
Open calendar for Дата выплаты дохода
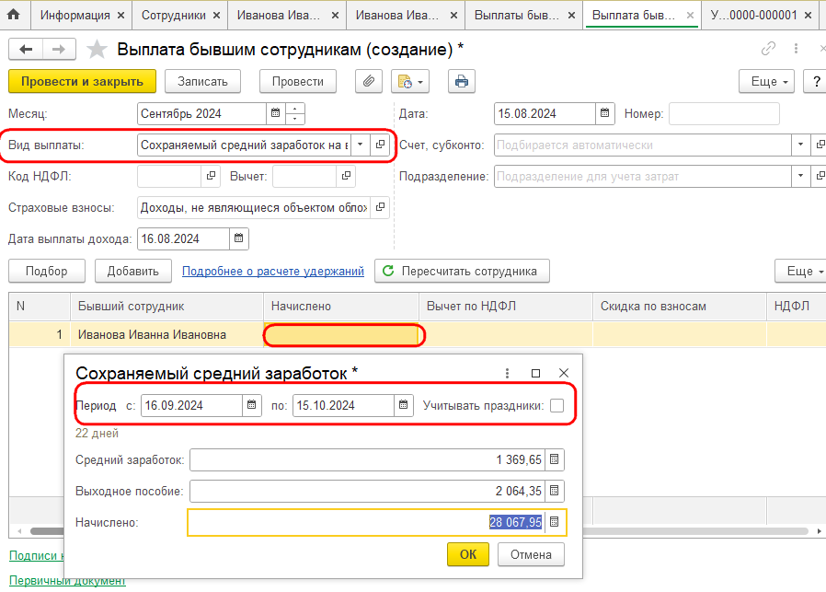238,238
